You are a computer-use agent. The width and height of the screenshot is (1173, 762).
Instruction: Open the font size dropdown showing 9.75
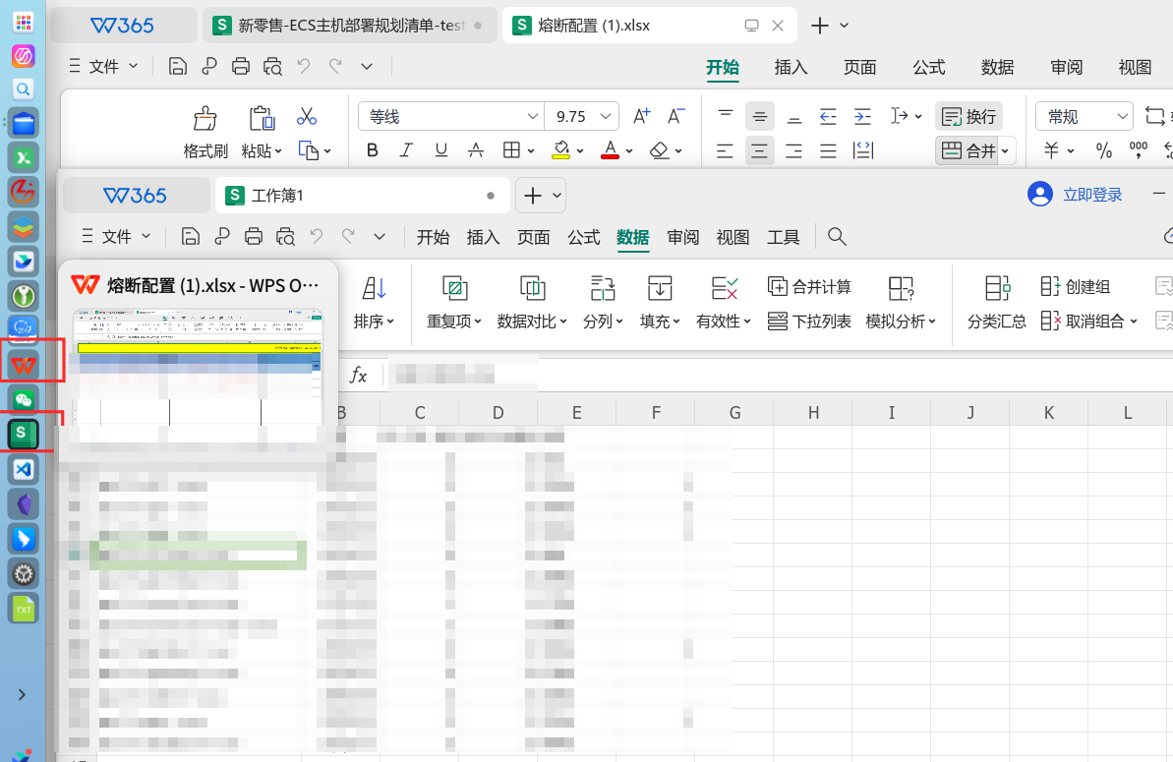point(606,117)
